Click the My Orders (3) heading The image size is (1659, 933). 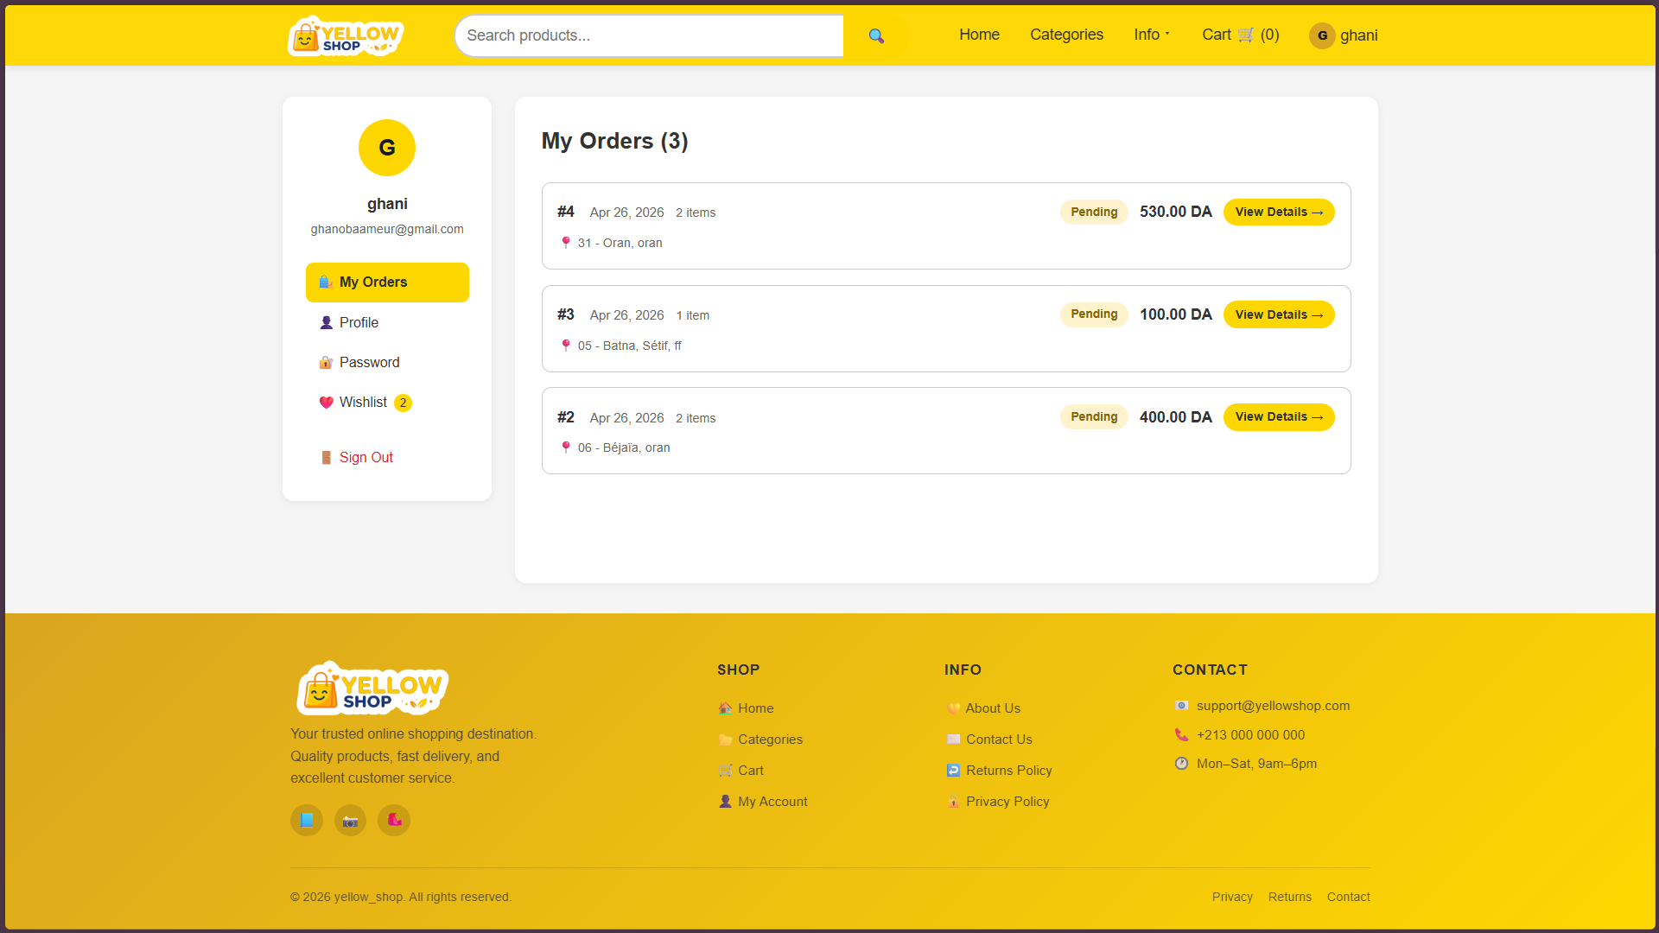click(614, 141)
